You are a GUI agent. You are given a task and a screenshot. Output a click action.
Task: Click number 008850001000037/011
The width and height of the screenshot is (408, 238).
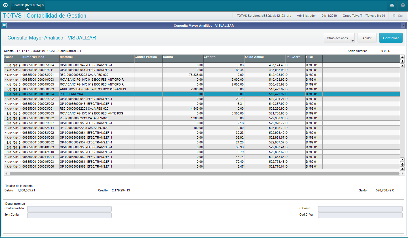tap(38, 70)
